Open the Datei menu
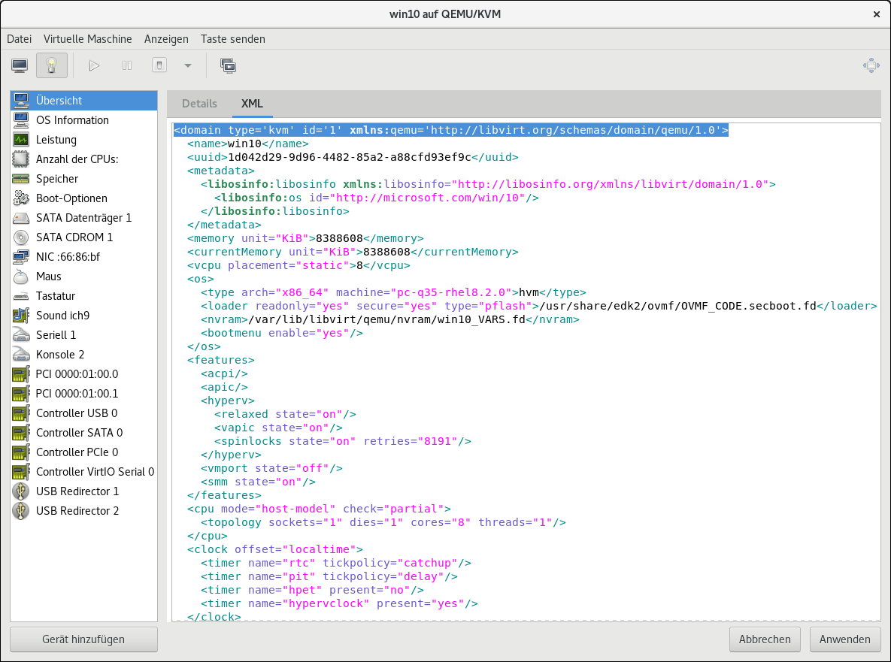This screenshot has height=662, width=891. [x=20, y=38]
